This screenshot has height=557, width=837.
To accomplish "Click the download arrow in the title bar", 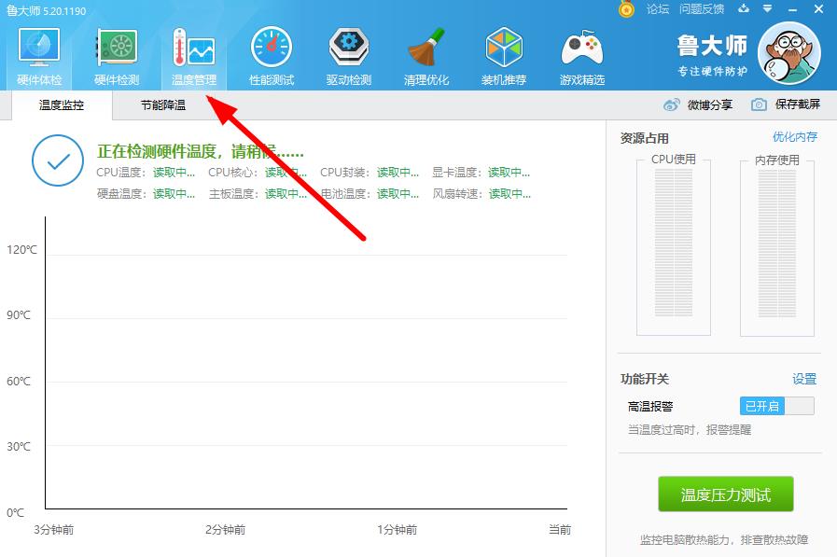I will [743, 9].
